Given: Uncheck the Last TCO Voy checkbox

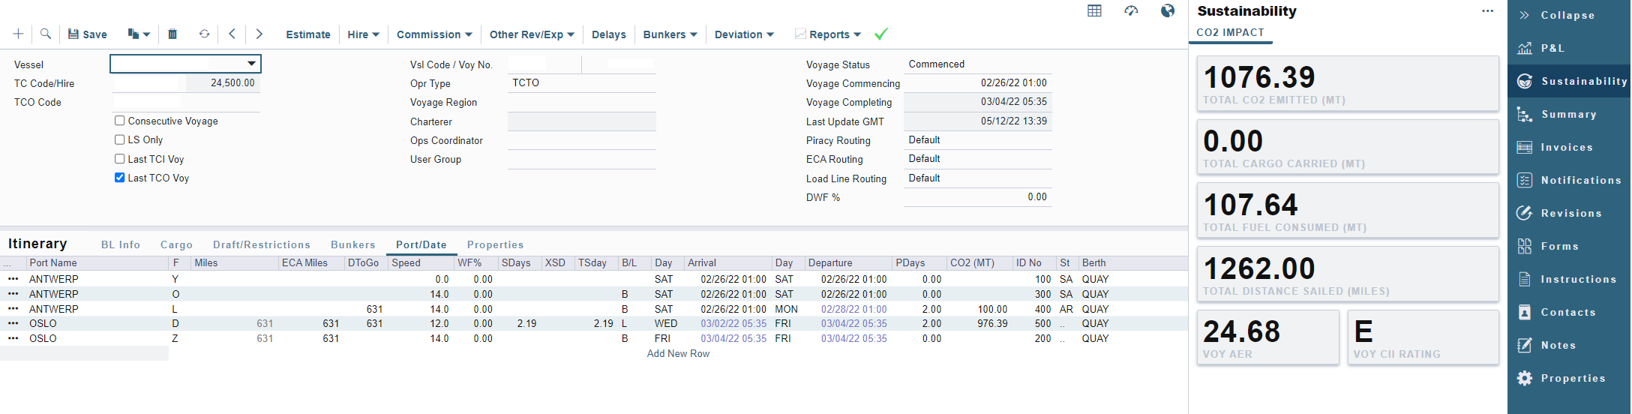Looking at the screenshot, I should pos(119,178).
